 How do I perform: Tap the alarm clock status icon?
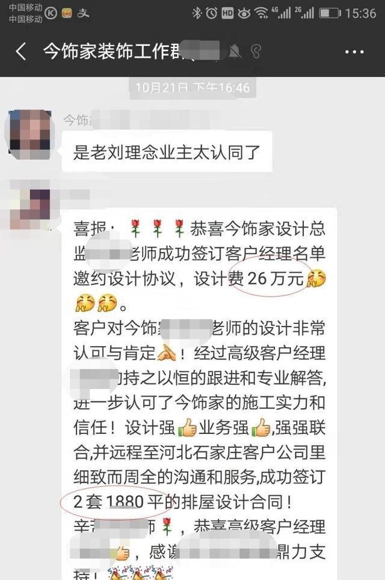tap(211, 13)
